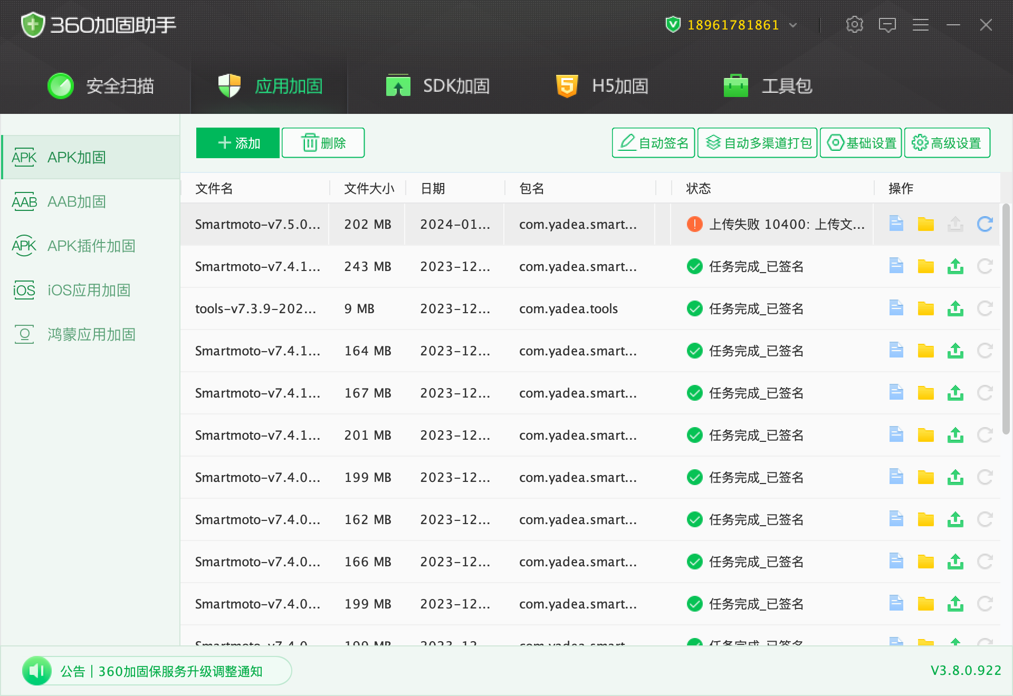Click the green 添加 button
Screen dimensions: 1013x696
tap(238, 143)
